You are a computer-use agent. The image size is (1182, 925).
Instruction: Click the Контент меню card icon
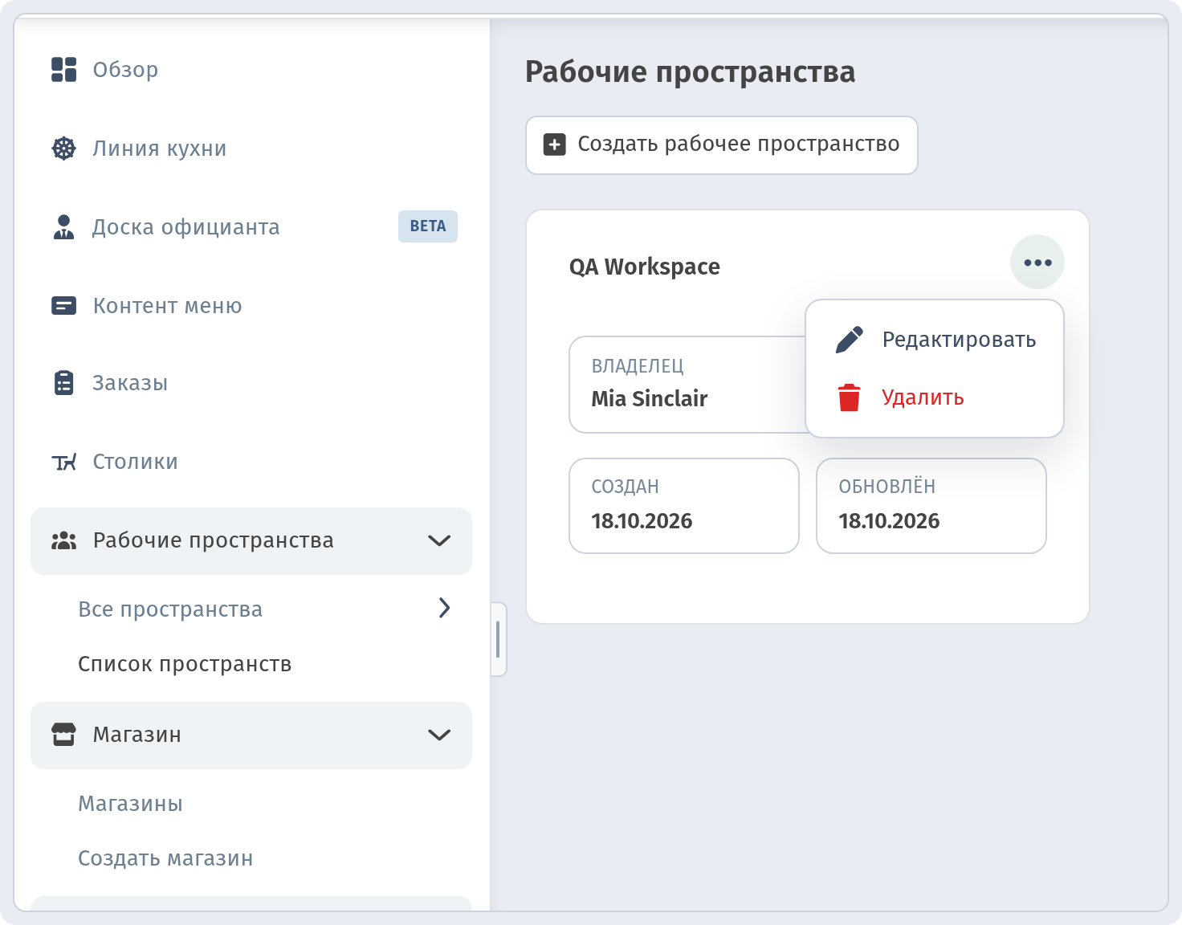64,306
